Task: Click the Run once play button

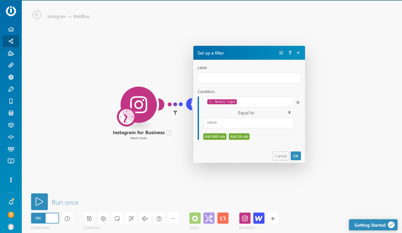Action: 39,201
